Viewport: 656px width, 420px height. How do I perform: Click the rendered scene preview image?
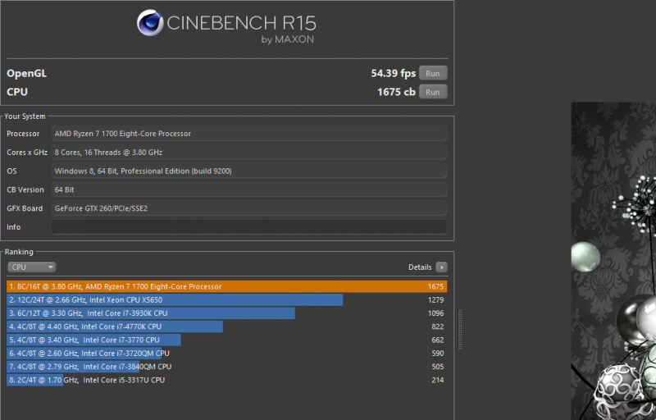pos(613,261)
